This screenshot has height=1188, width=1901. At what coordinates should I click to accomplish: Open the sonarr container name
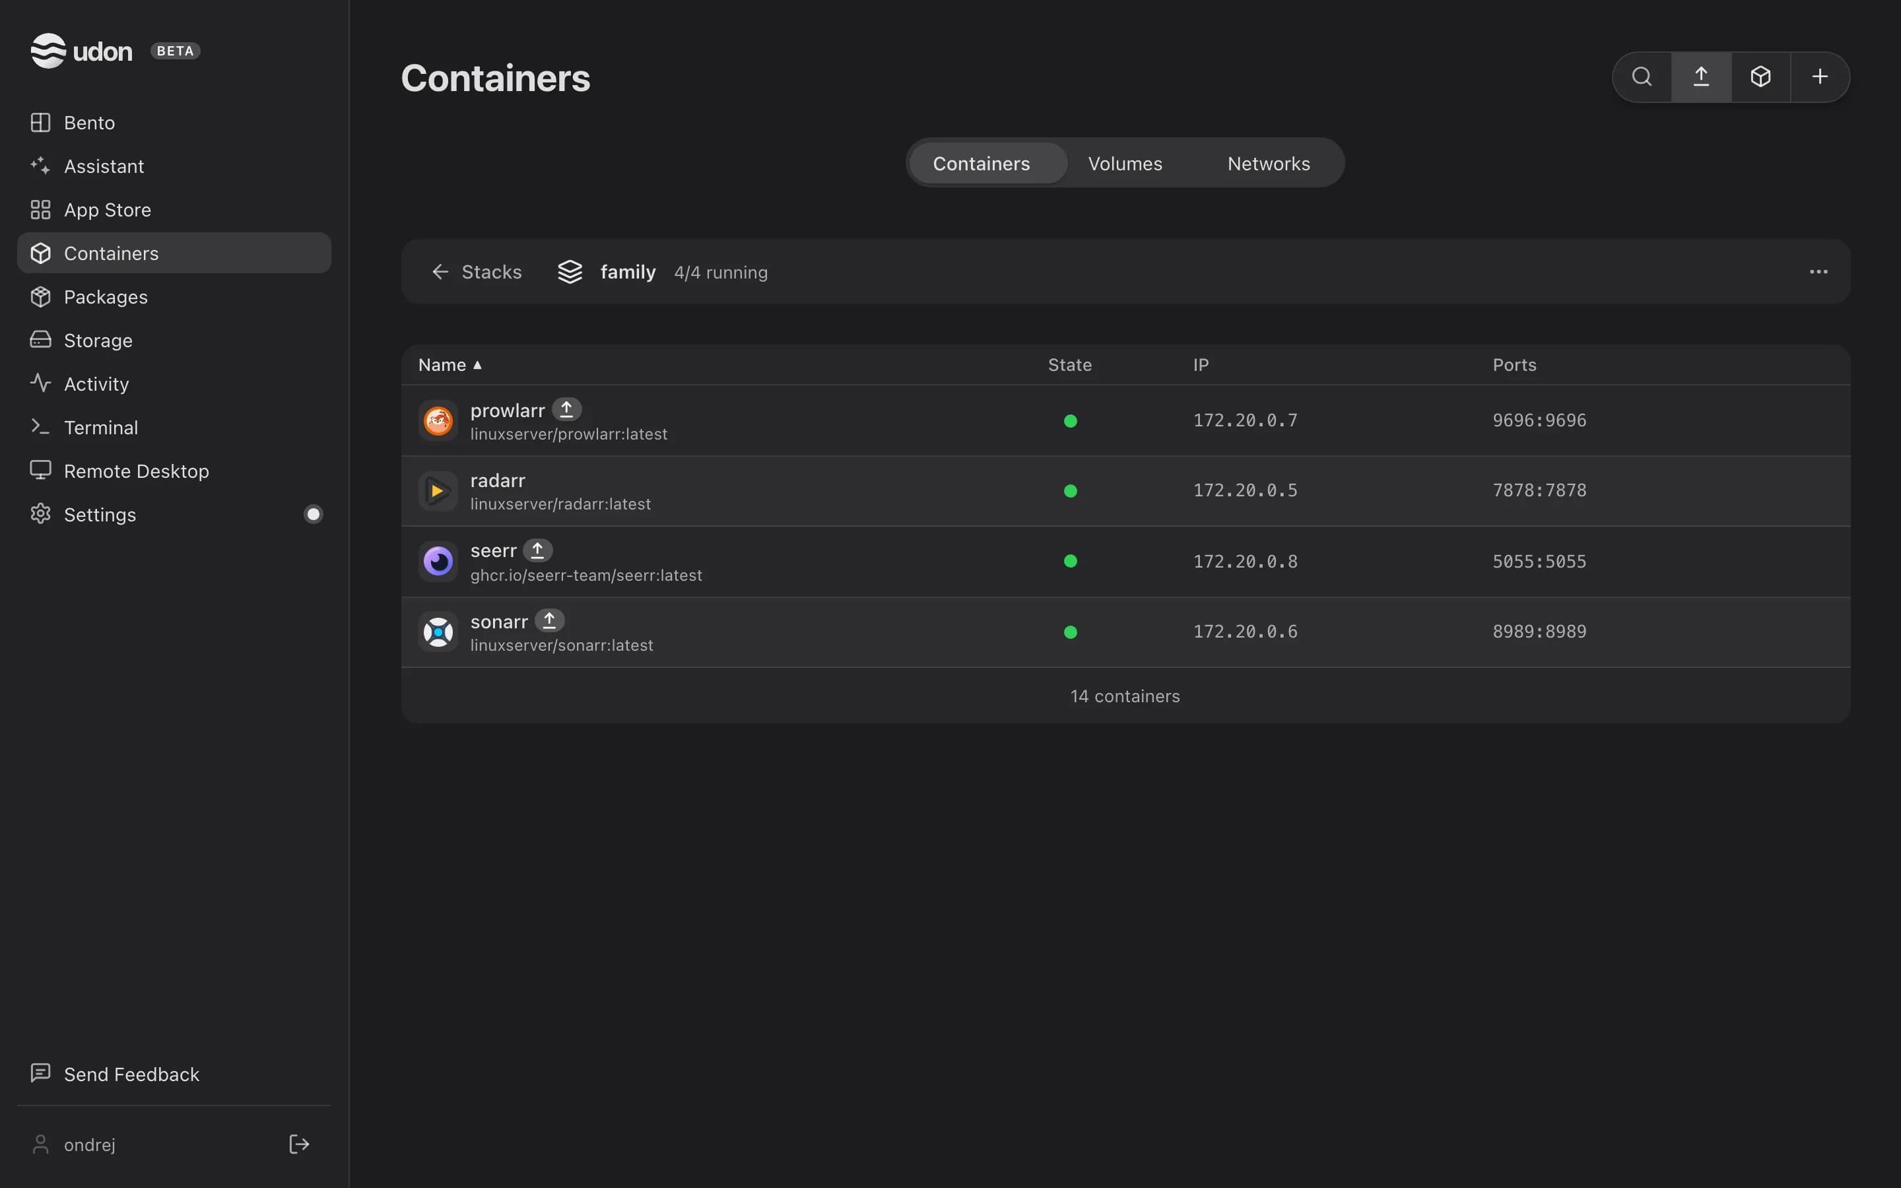click(x=499, y=622)
